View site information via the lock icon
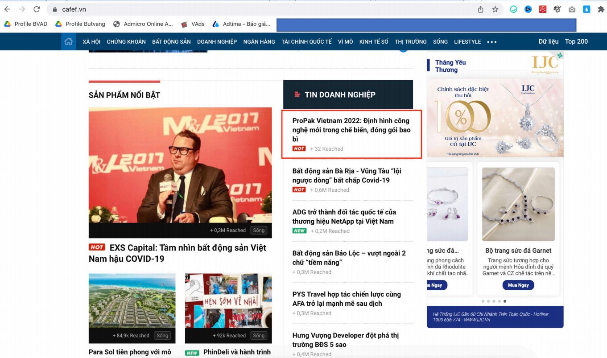Screen dimensions: 607x358 (55, 9)
